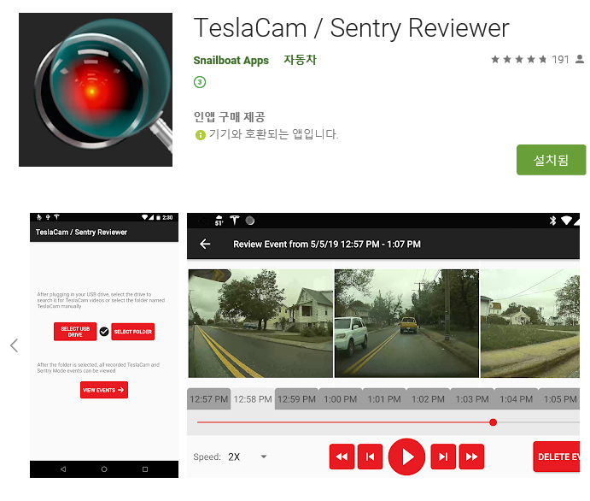The width and height of the screenshot is (590, 501).
Task: Select the 1:04 PM timeline segment
Action: (x=517, y=399)
